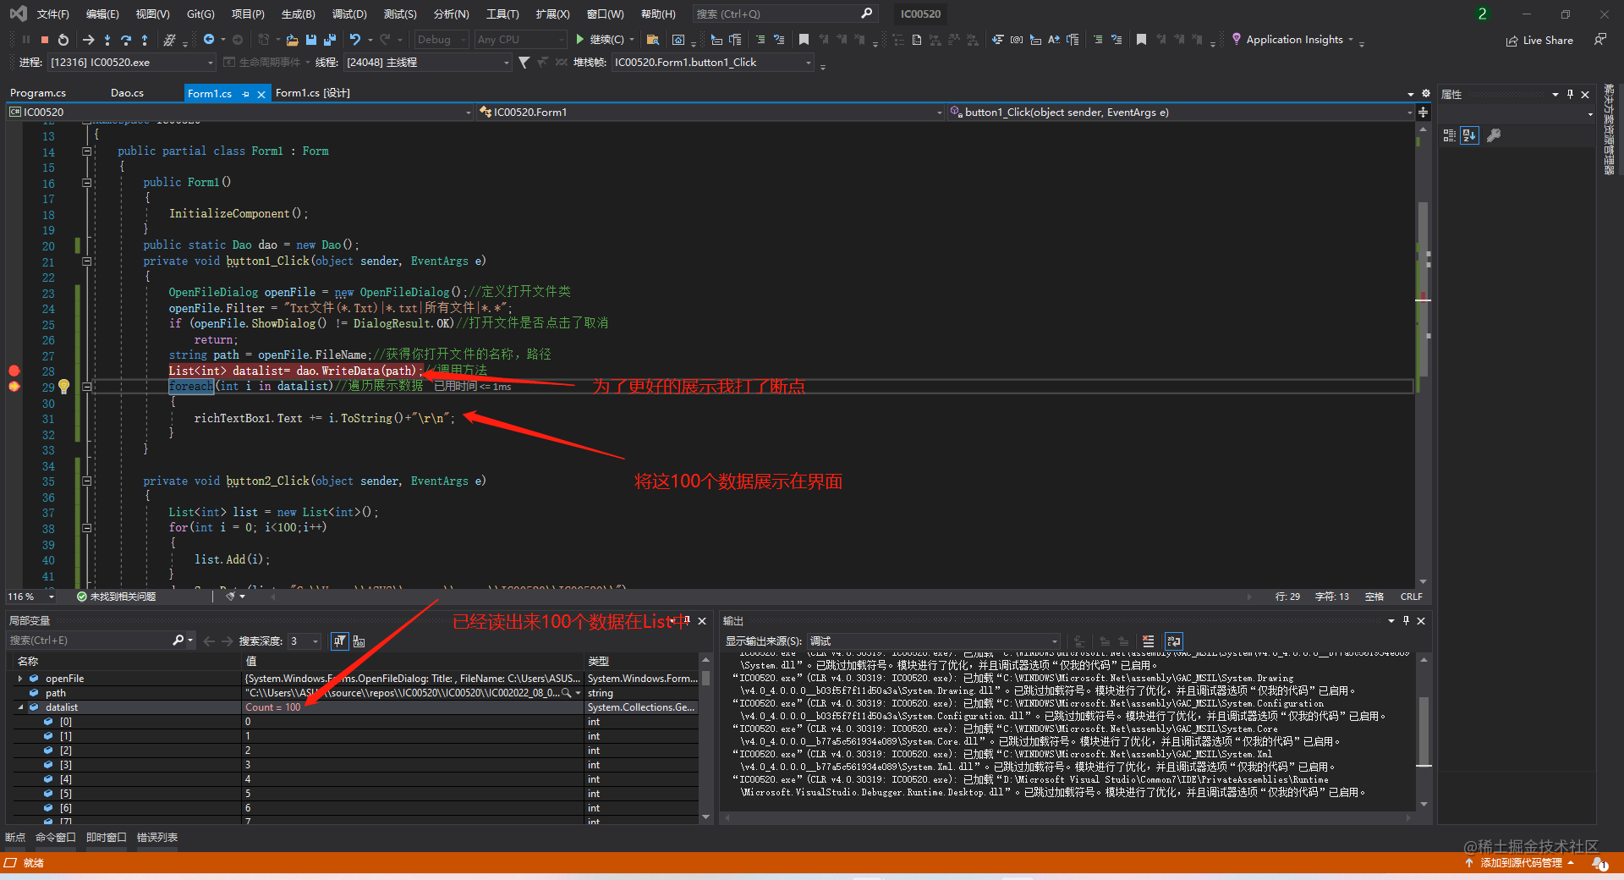This screenshot has width=1624, height=880.
Task: Sort properties alphabetically in the Properties panel
Action: (x=1470, y=135)
